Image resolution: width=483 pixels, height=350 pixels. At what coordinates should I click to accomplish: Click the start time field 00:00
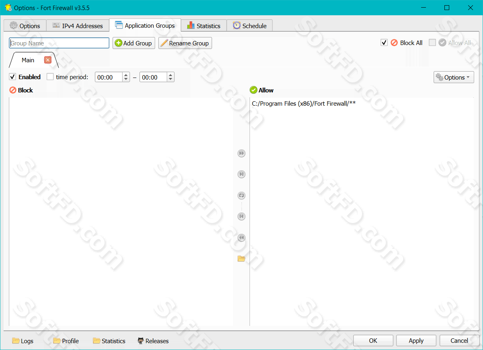pos(108,77)
